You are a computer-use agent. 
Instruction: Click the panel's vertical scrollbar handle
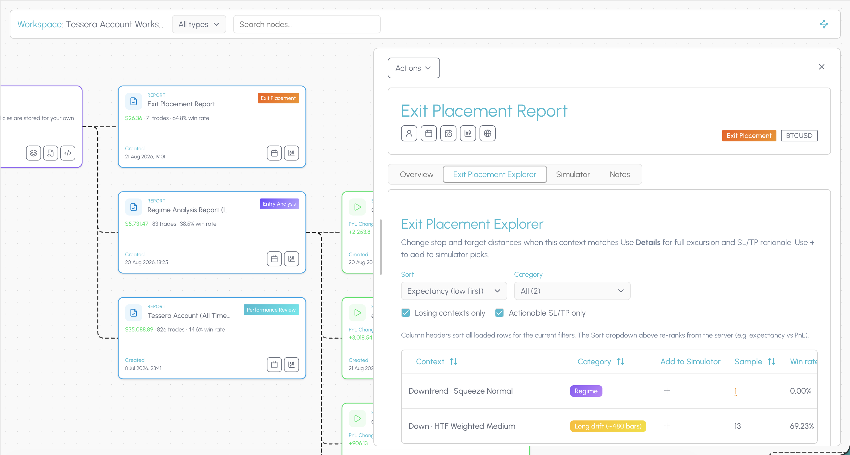(x=381, y=247)
